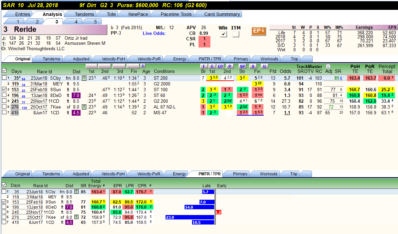Screen dimensions: 398x234
Task: Click the orange EP 6 badge
Action: 258,31
